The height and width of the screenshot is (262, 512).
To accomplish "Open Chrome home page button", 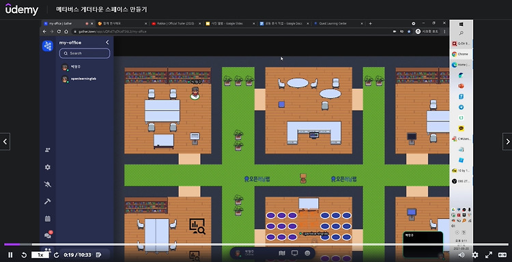I will click(66, 31).
